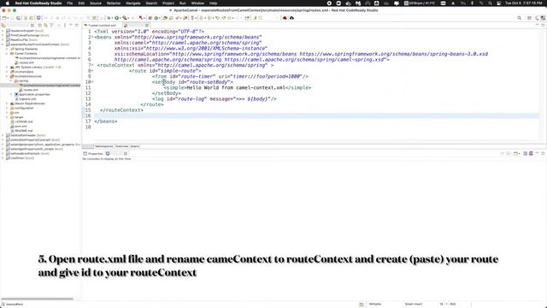Click the closing beans tag text
Image resolution: width=547 pixels, height=308 pixels.
coord(106,121)
